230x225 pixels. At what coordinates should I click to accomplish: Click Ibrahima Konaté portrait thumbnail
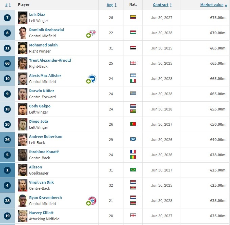click(x=23, y=155)
